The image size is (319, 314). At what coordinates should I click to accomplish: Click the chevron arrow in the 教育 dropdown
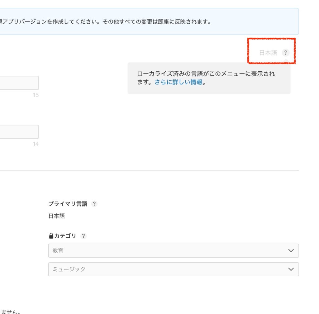tap(291, 251)
